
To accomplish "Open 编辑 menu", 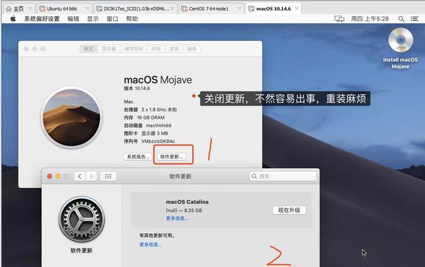I will 73,19.
